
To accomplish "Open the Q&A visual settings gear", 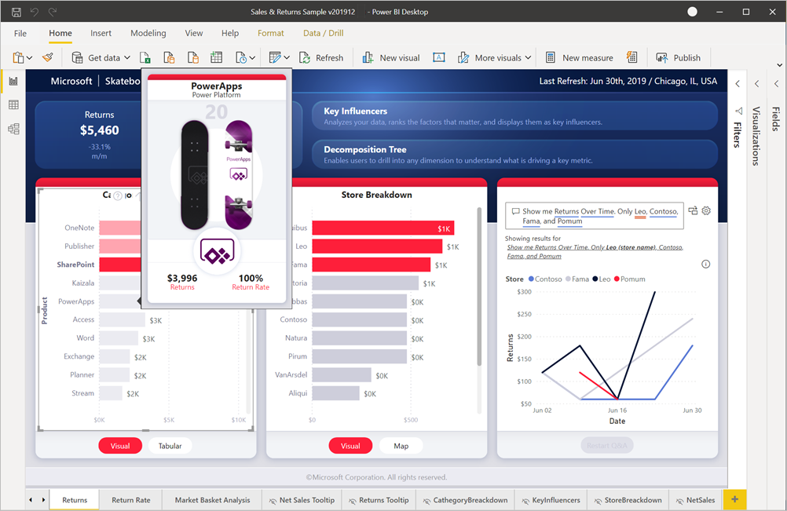I will 705,210.
